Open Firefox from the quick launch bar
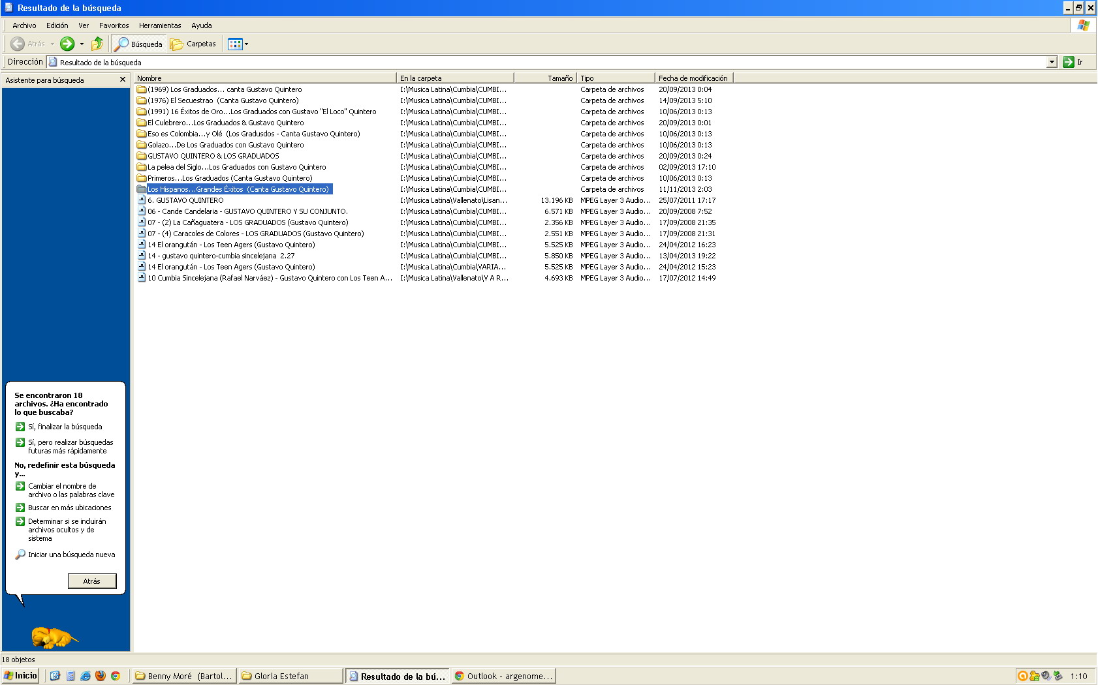This screenshot has height=685, width=1098. 101,676
